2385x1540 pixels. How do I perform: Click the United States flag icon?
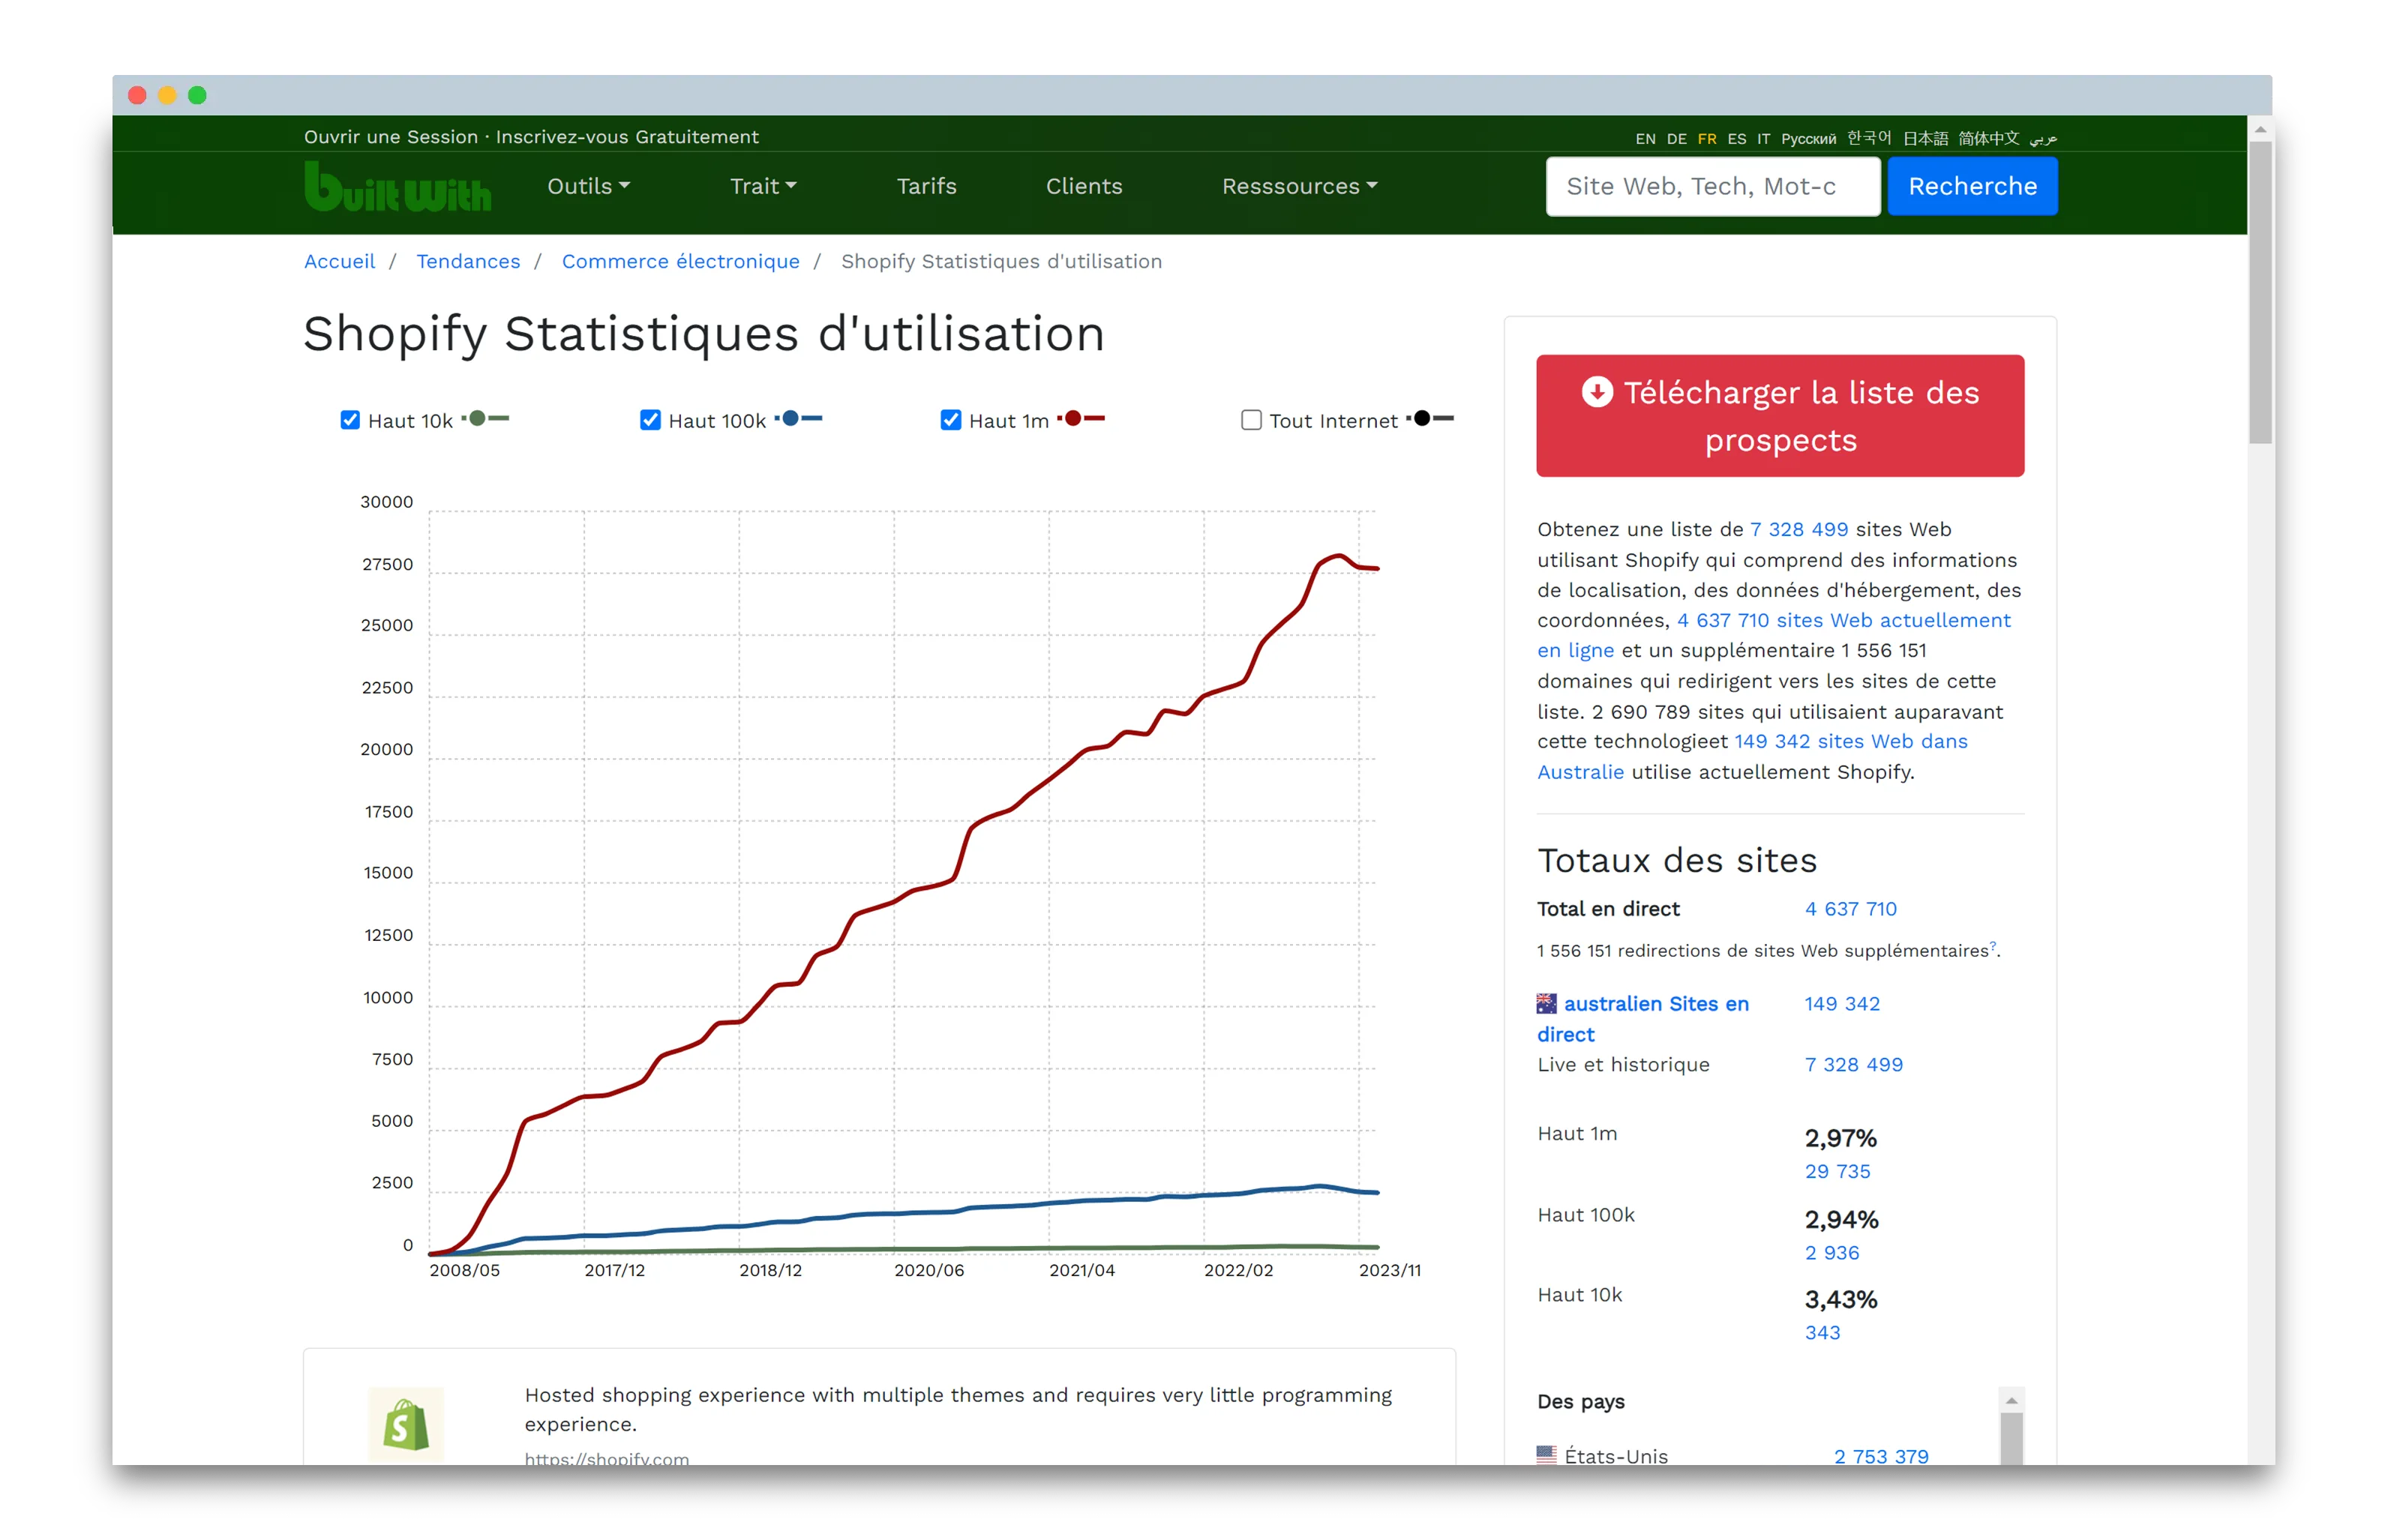[1546, 1455]
